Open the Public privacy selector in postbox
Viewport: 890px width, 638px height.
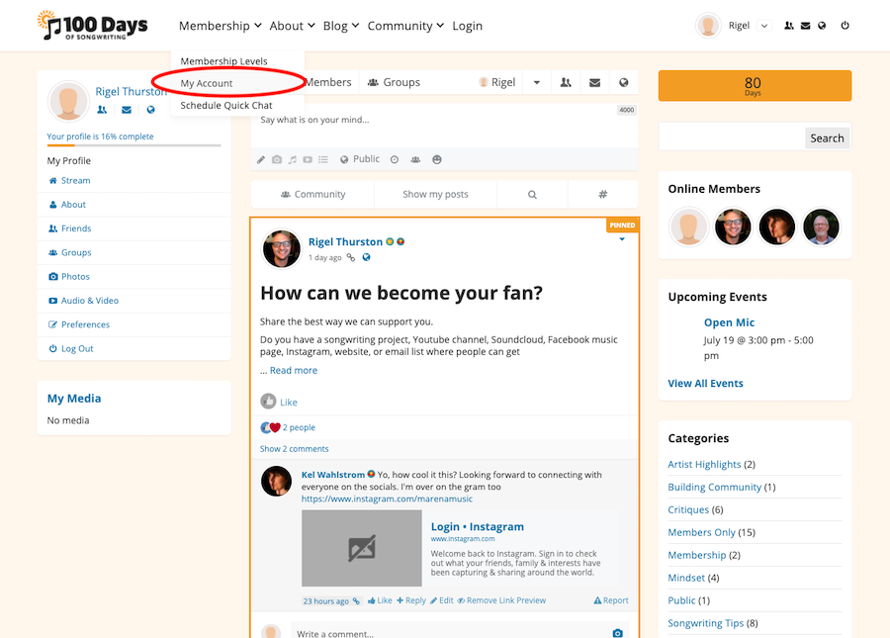click(x=360, y=159)
